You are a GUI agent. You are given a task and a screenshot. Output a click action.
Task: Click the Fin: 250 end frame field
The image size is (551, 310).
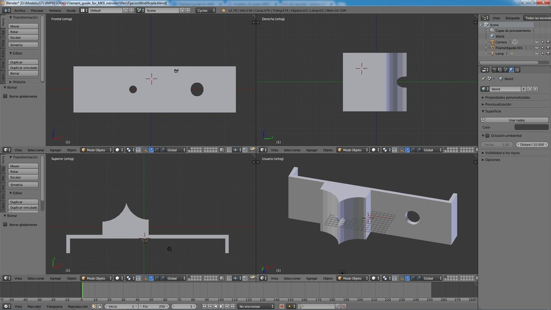coord(154,306)
